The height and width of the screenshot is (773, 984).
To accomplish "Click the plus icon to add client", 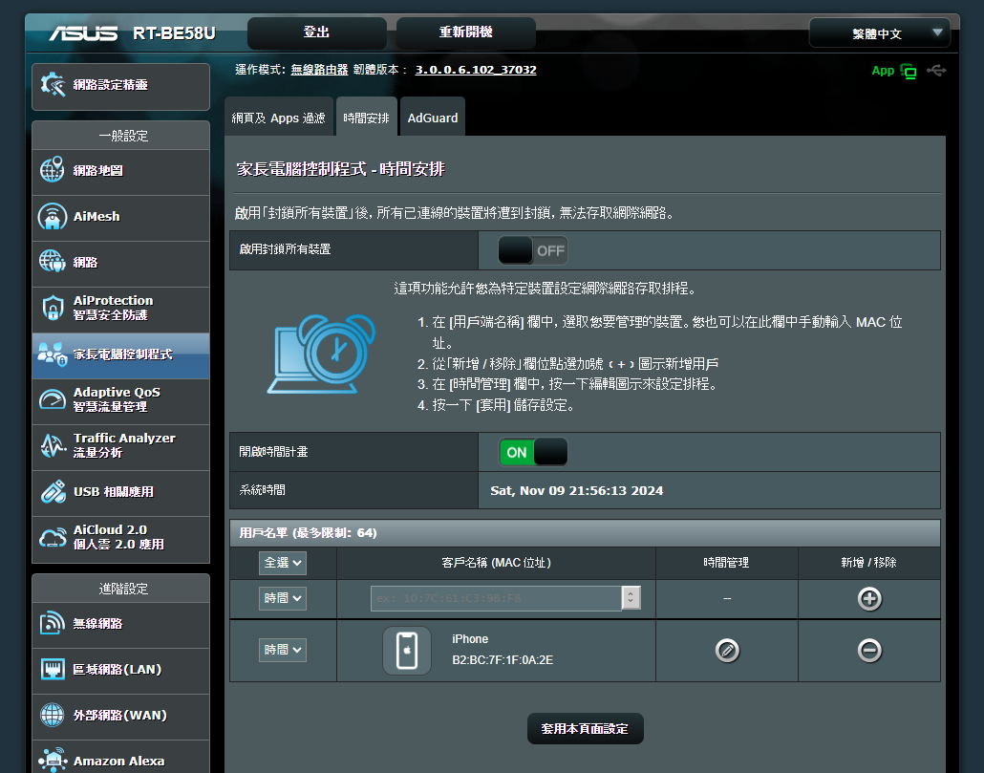I will 869,598.
